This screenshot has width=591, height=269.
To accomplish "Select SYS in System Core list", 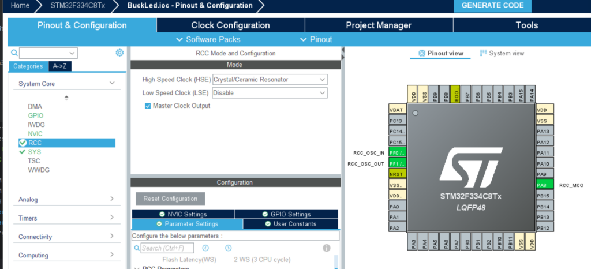I will coord(34,152).
